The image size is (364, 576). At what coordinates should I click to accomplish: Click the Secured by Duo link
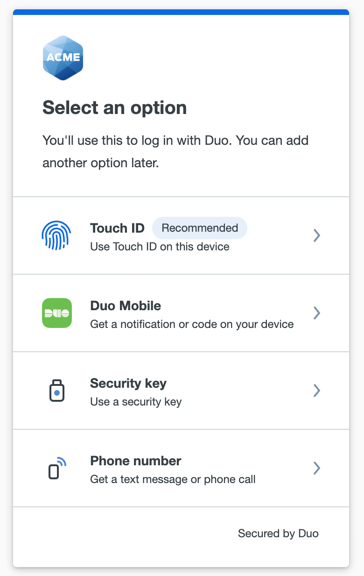coord(278,533)
